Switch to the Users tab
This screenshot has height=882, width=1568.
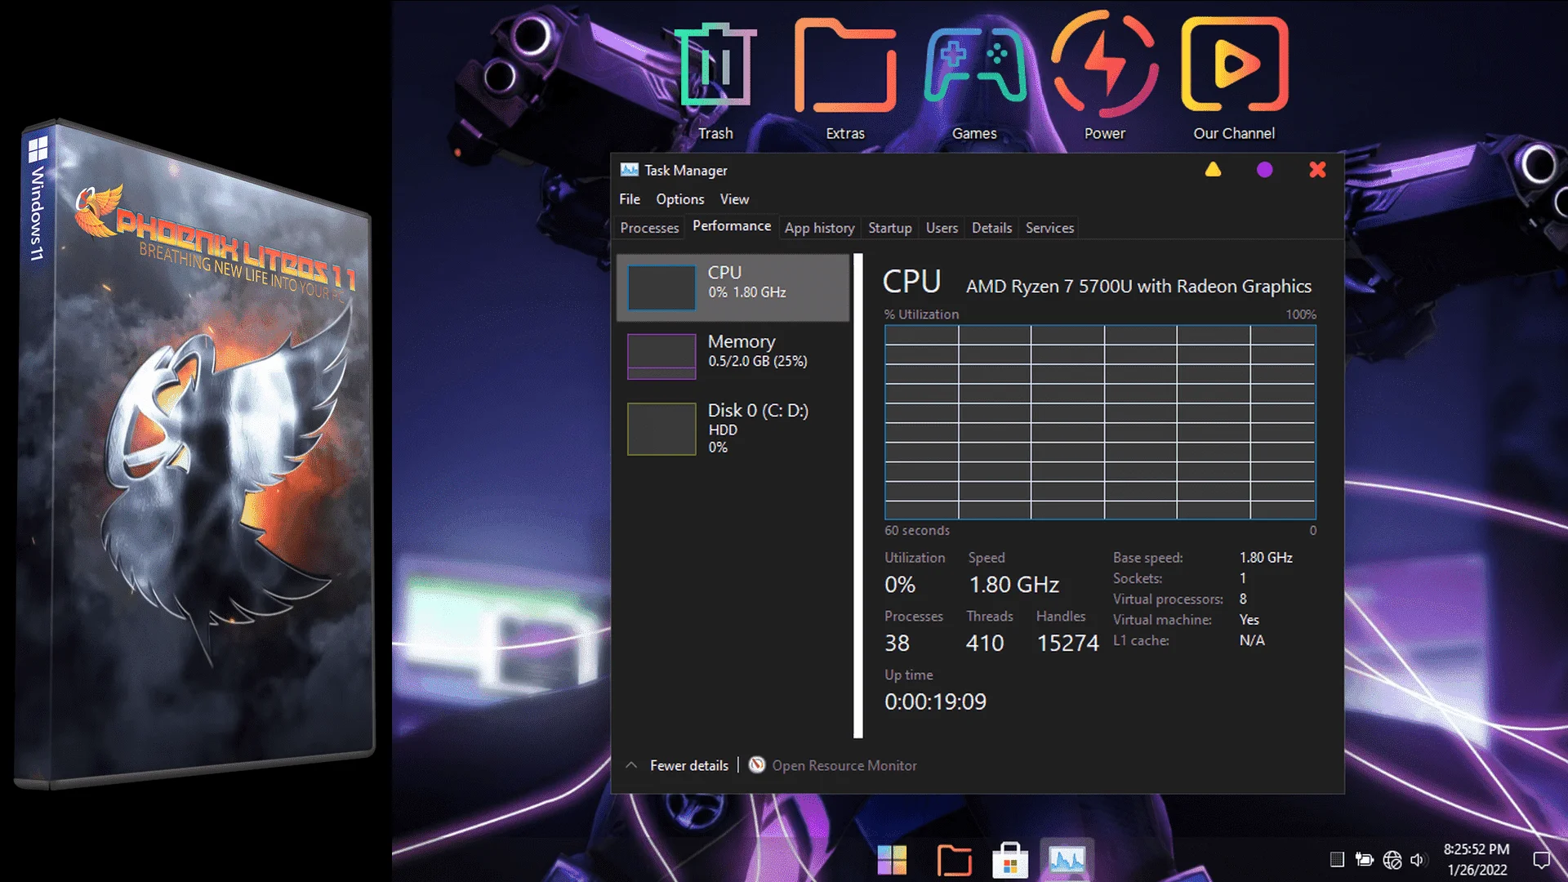(942, 228)
